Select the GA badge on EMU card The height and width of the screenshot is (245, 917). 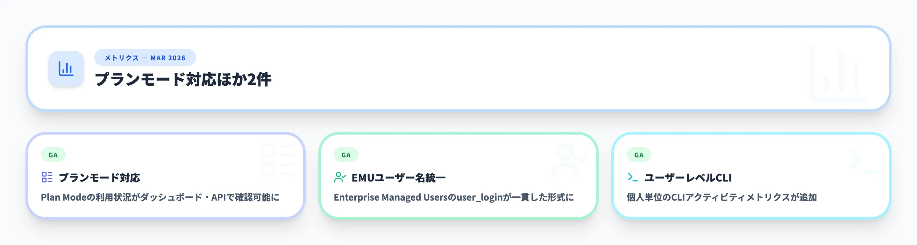346,155
